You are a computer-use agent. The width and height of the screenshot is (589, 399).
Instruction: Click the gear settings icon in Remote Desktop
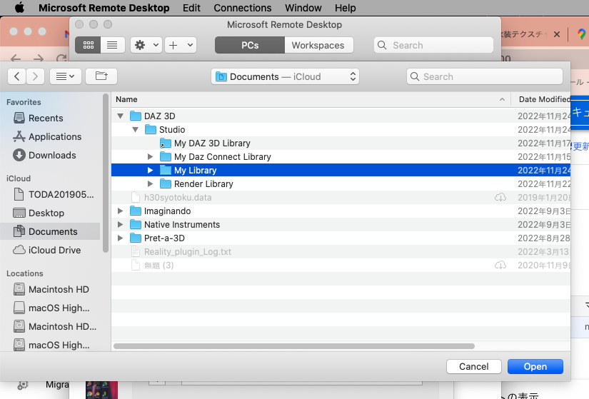[140, 45]
